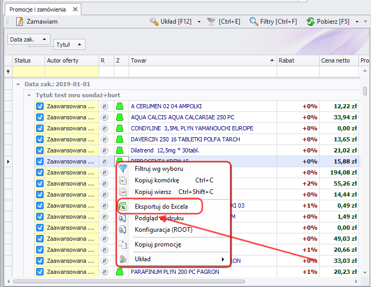Click the Status filter row input field
Viewport: 371px width, 287px height.
point(29,71)
